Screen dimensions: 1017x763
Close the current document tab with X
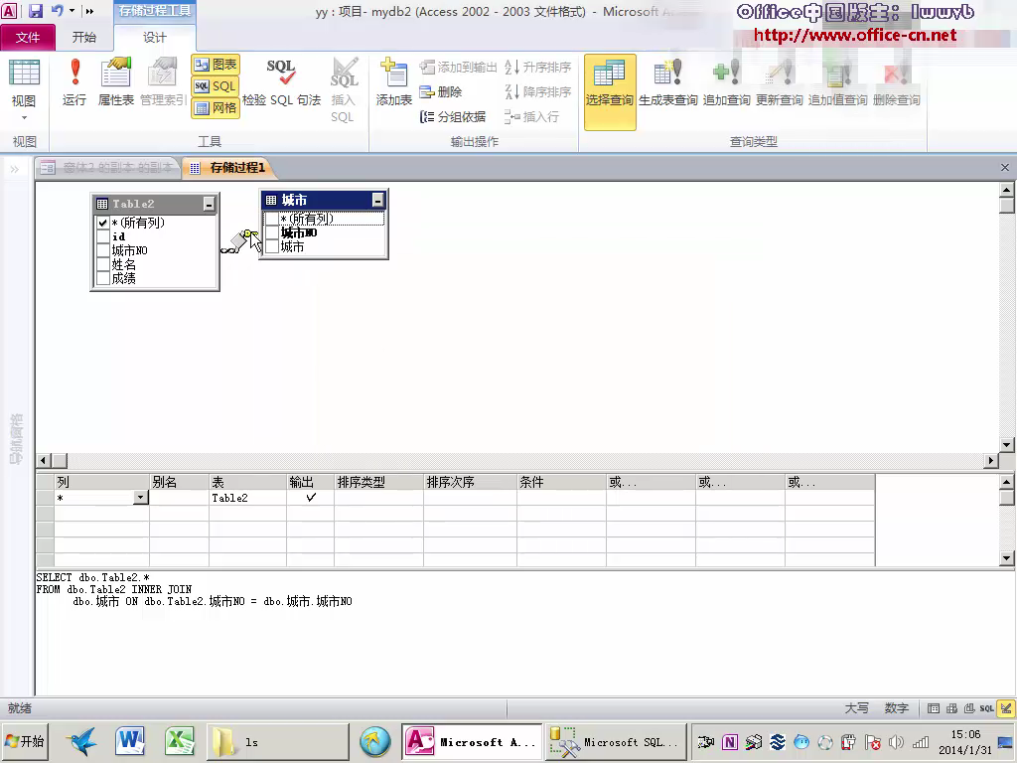[1005, 167]
